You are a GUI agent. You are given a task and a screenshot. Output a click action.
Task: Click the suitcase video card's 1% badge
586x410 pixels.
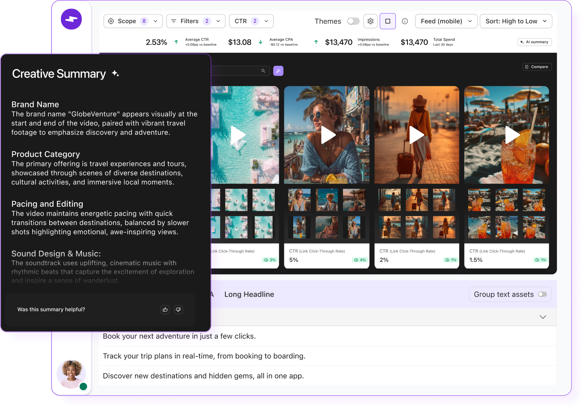451,260
